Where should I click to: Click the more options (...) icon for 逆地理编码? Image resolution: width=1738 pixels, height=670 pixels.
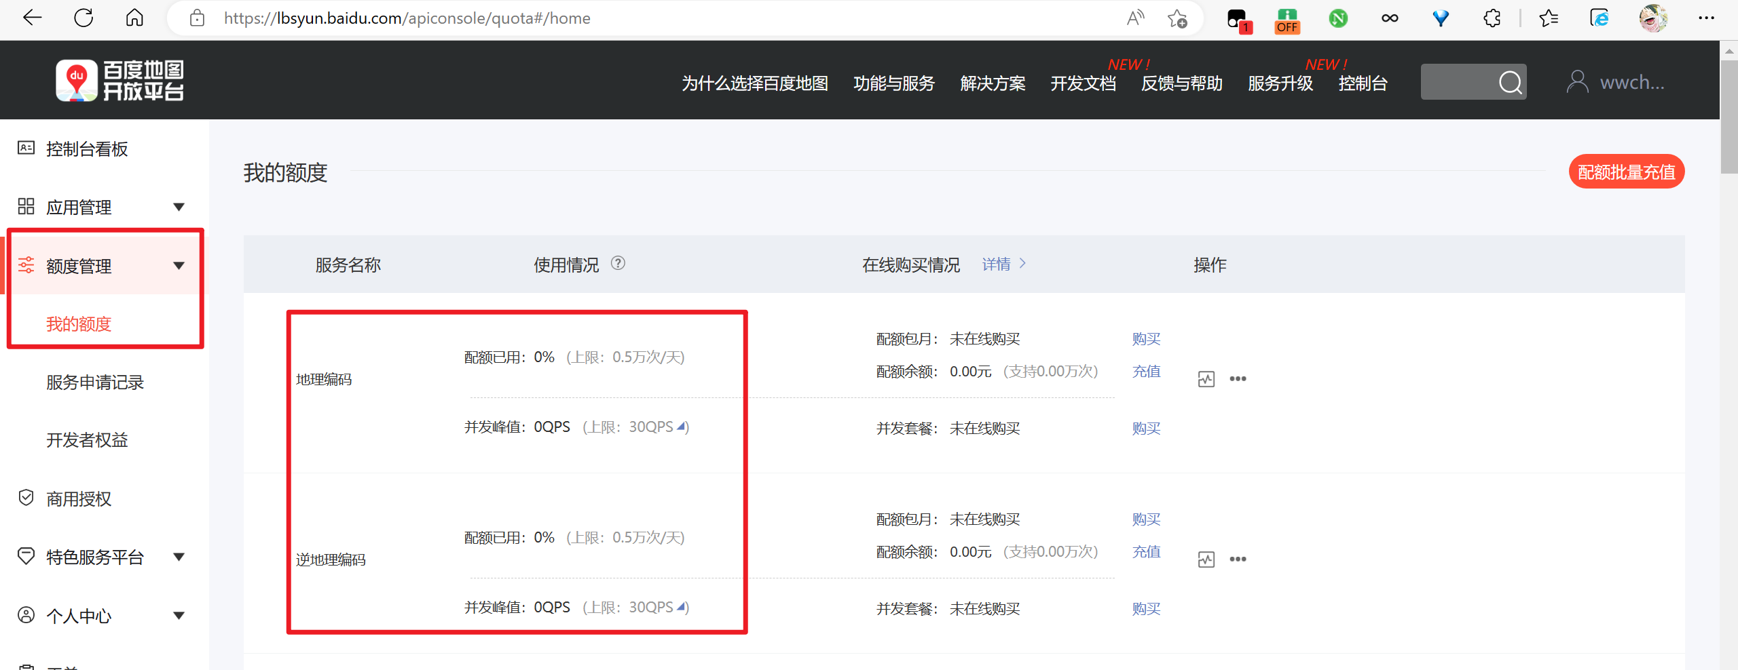click(x=1238, y=559)
